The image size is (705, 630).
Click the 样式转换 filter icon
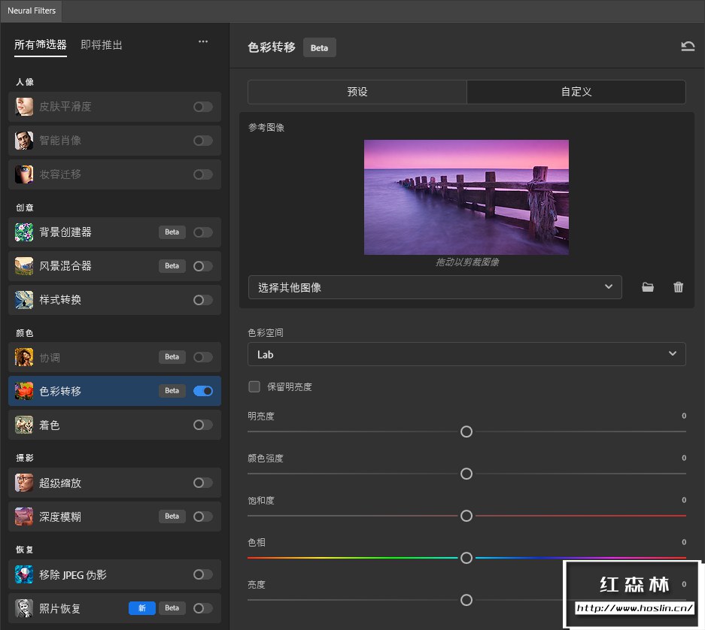24,300
